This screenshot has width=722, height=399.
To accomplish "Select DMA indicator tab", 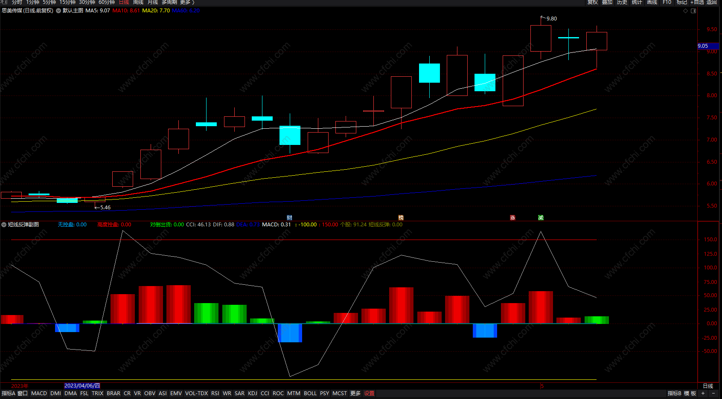I will 70,393.
